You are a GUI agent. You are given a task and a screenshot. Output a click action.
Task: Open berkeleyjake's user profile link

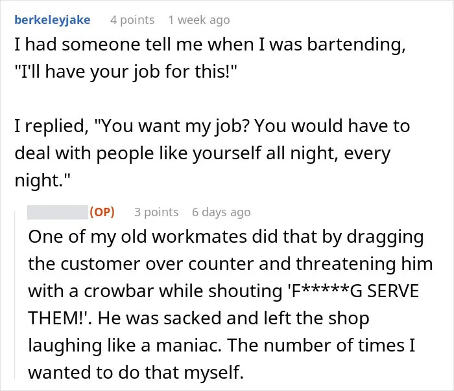[x=53, y=20]
